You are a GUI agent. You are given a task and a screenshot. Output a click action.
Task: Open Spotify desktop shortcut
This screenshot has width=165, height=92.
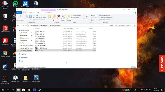(15, 4)
